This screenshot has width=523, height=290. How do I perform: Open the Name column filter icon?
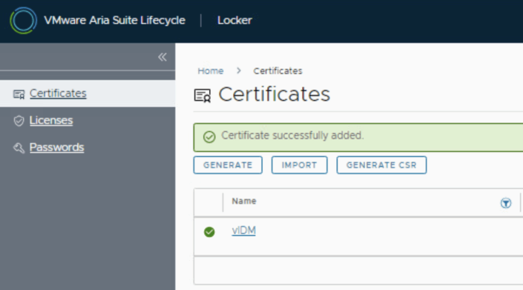tap(506, 203)
